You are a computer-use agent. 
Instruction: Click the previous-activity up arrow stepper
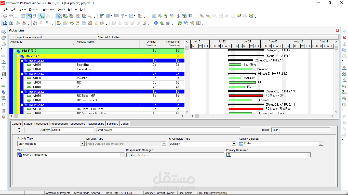click(x=19, y=128)
